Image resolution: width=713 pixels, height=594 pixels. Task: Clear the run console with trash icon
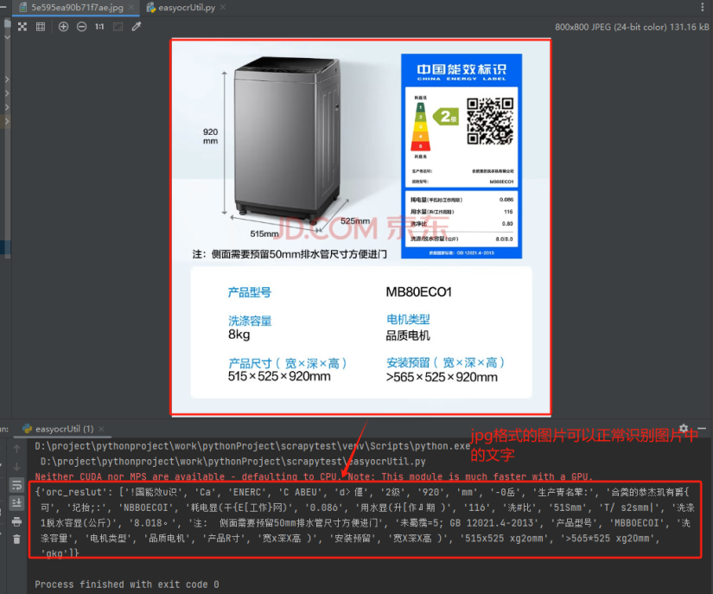pyautogui.click(x=17, y=538)
